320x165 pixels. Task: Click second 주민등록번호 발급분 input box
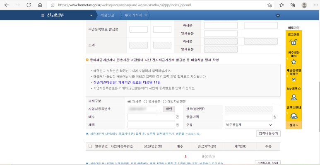pos(162,29)
